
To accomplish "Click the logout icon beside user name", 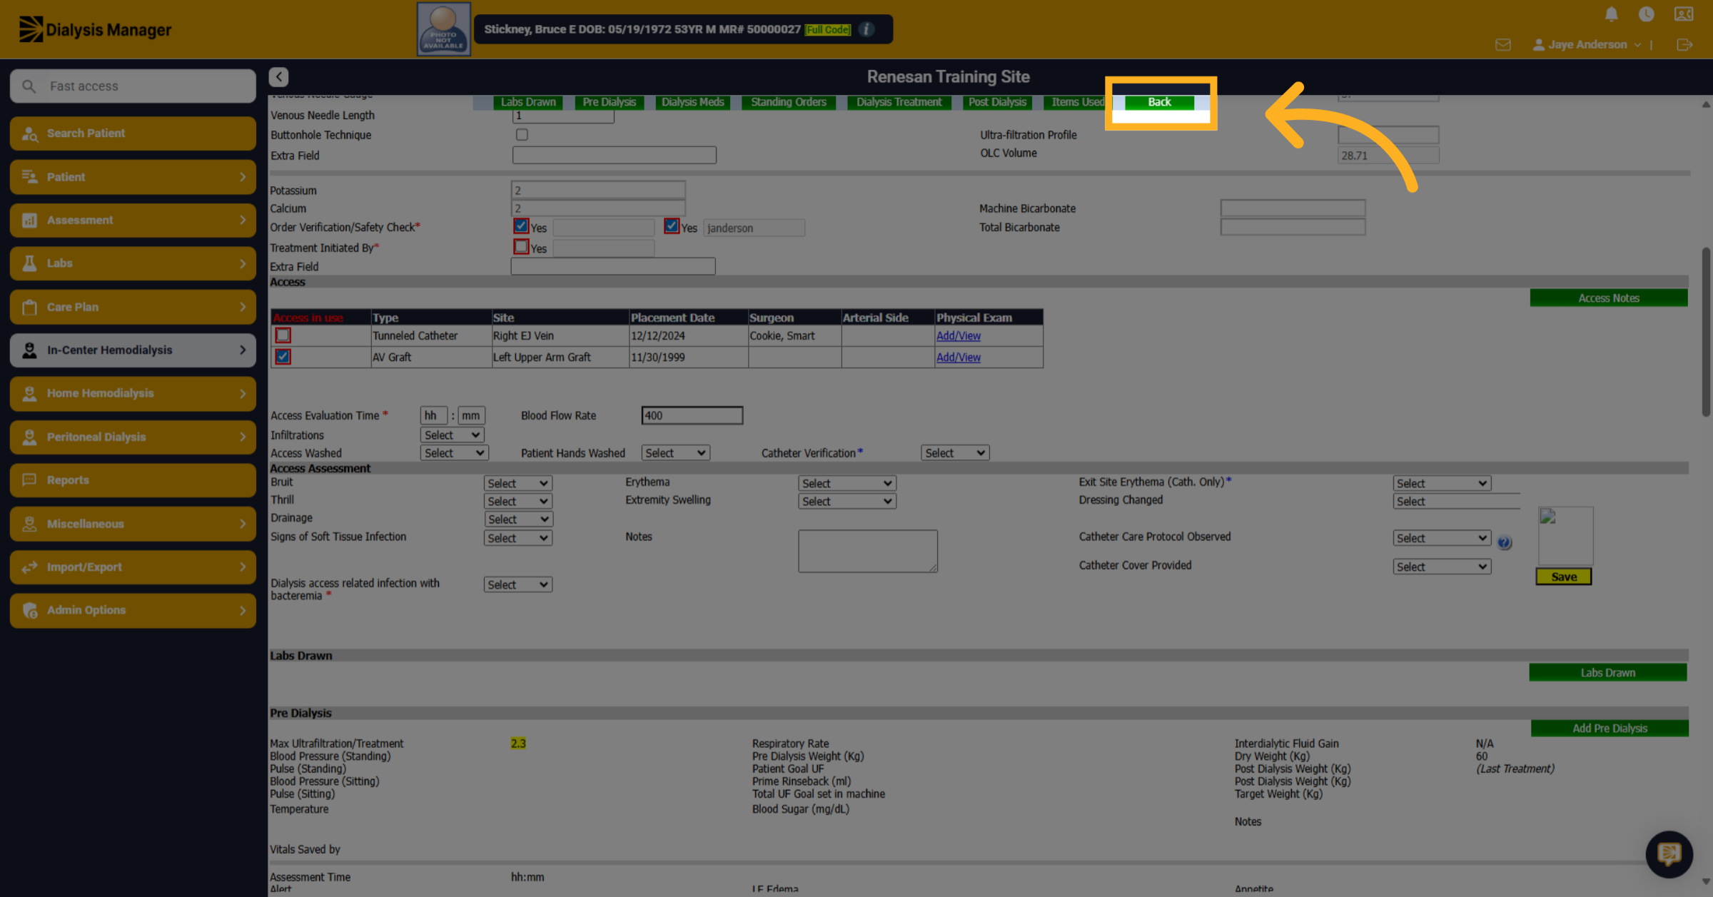I will click(1684, 45).
